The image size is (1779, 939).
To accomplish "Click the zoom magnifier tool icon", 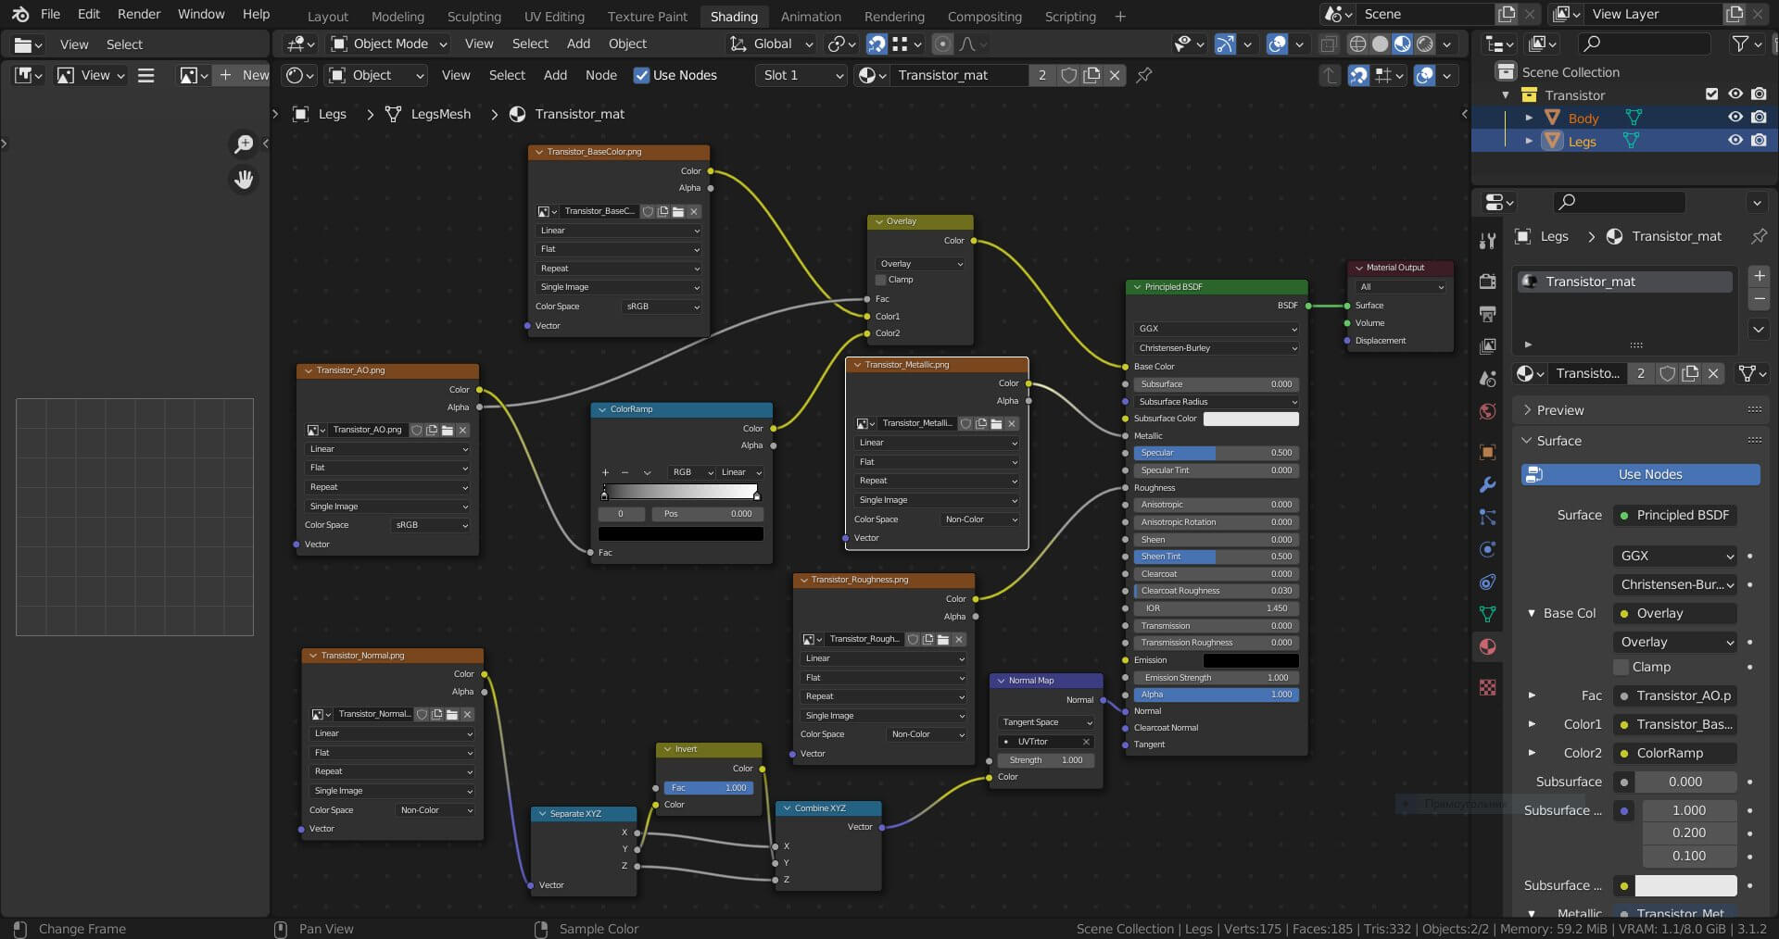I will [x=244, y=144].
